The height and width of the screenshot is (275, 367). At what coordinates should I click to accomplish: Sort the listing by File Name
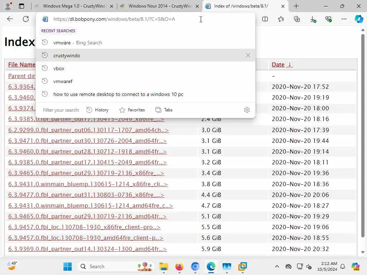[x=22, y=64]
